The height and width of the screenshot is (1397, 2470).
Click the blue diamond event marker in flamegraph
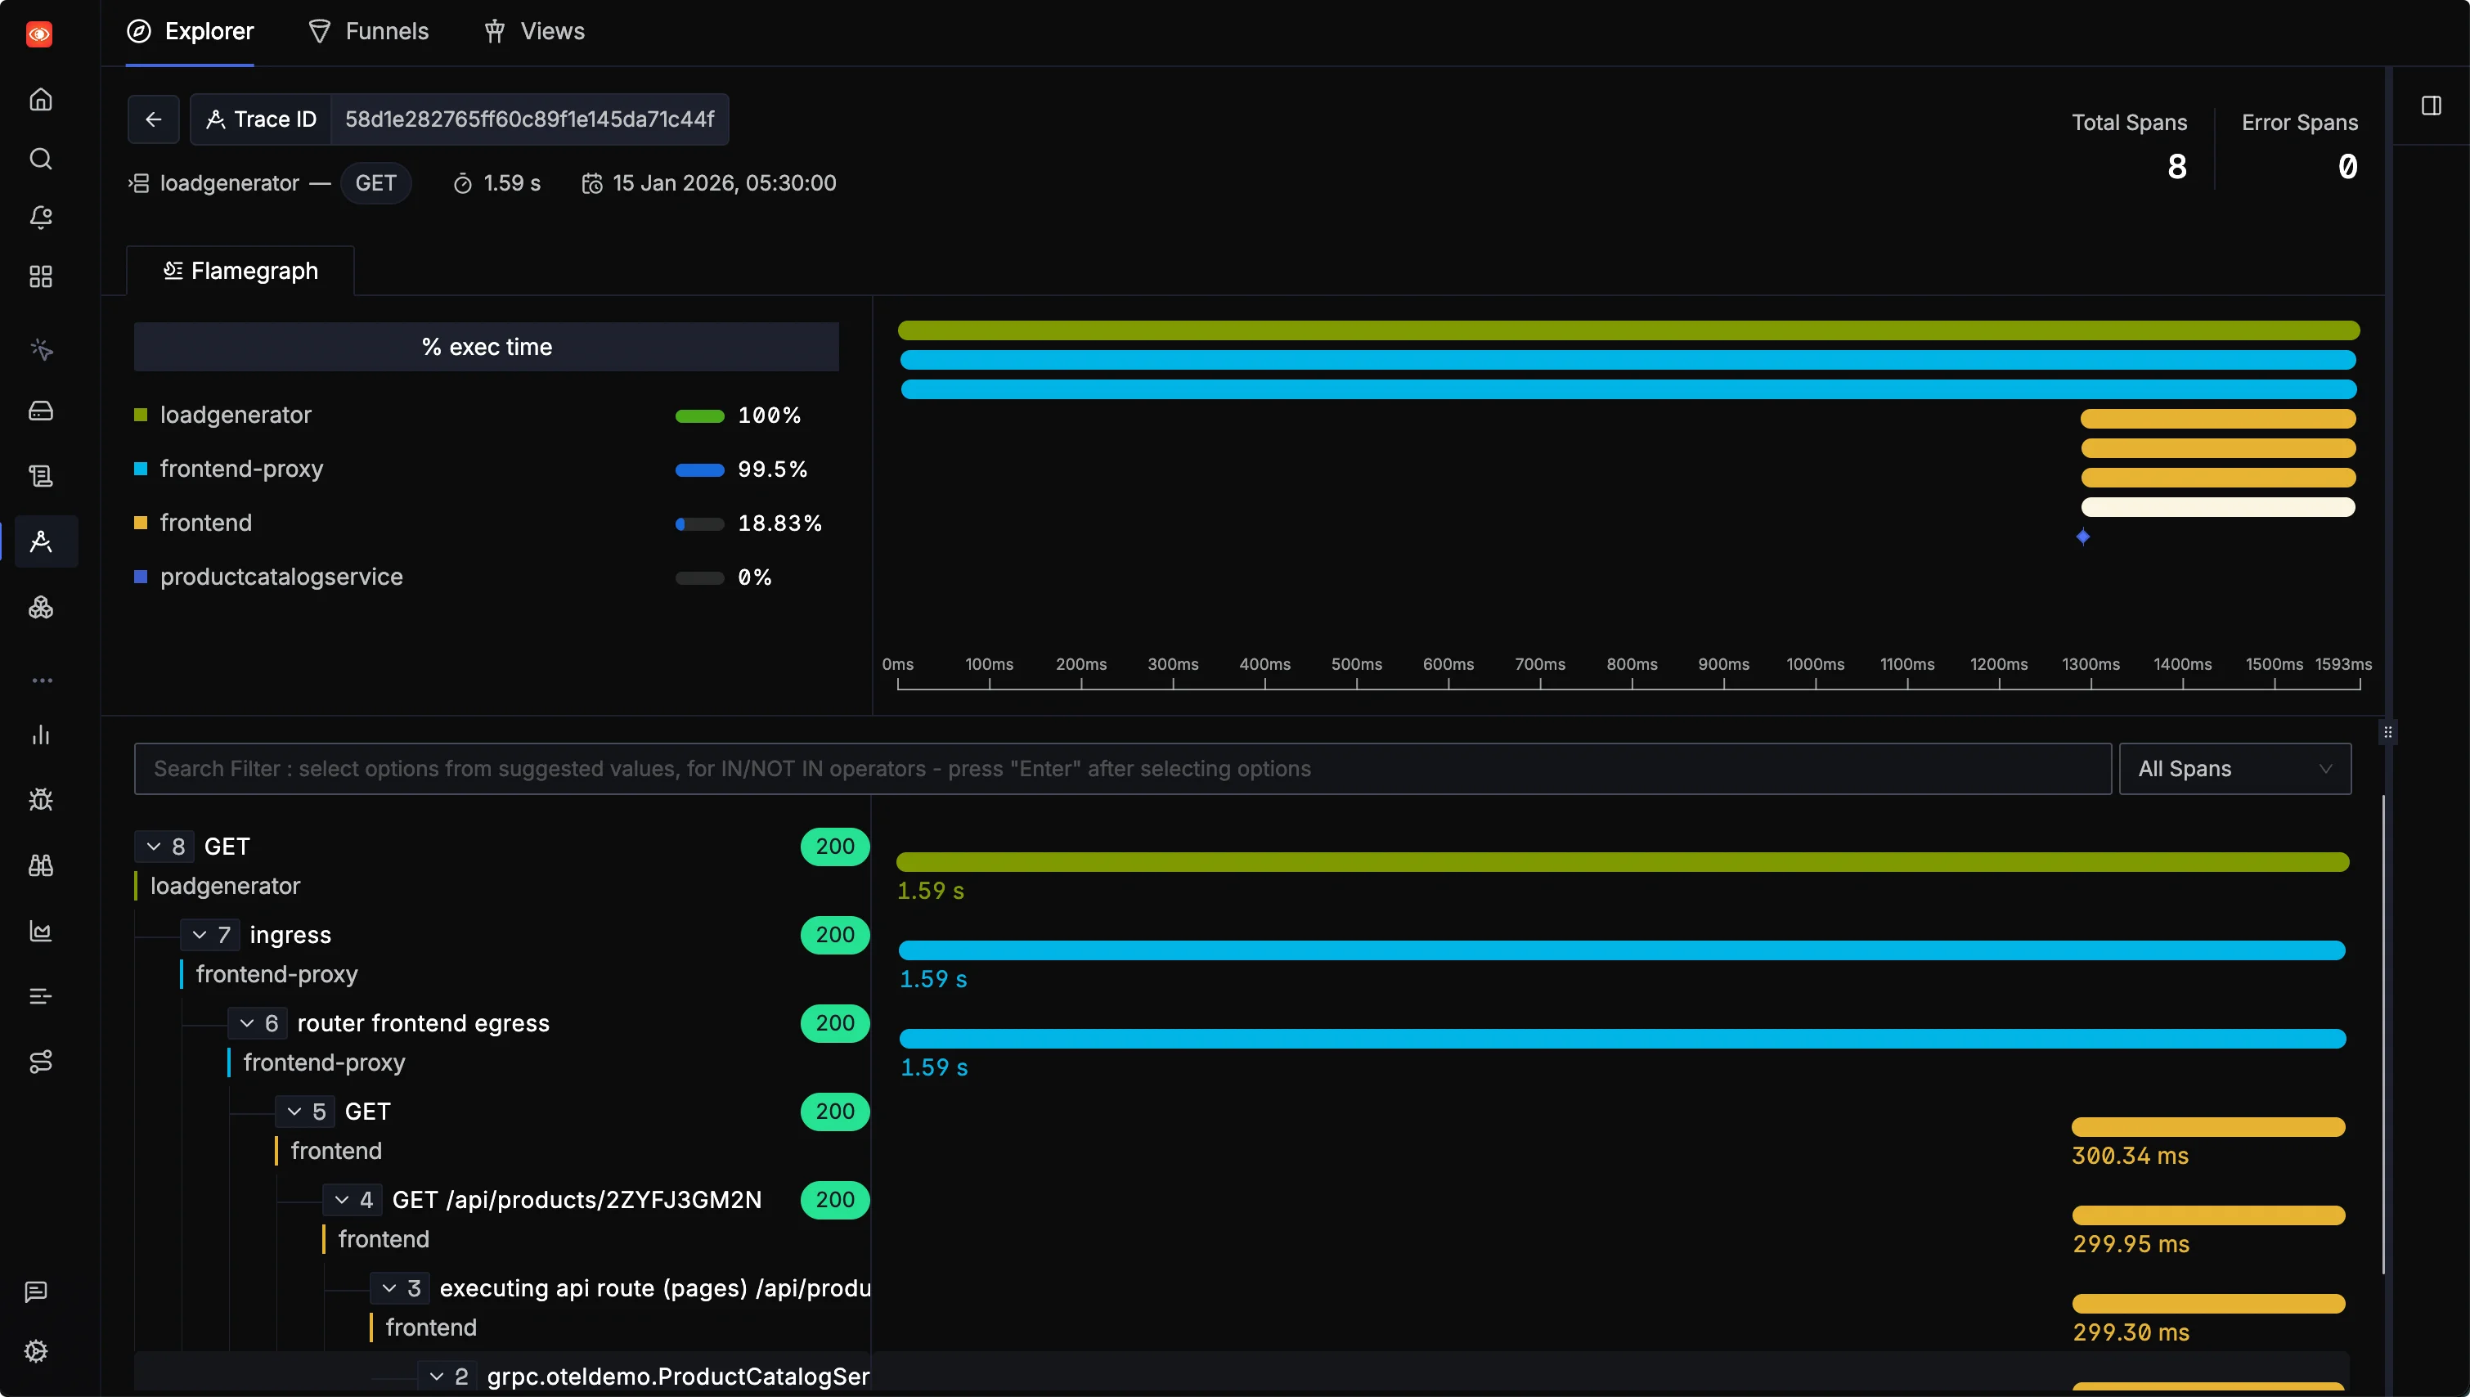2082,537
